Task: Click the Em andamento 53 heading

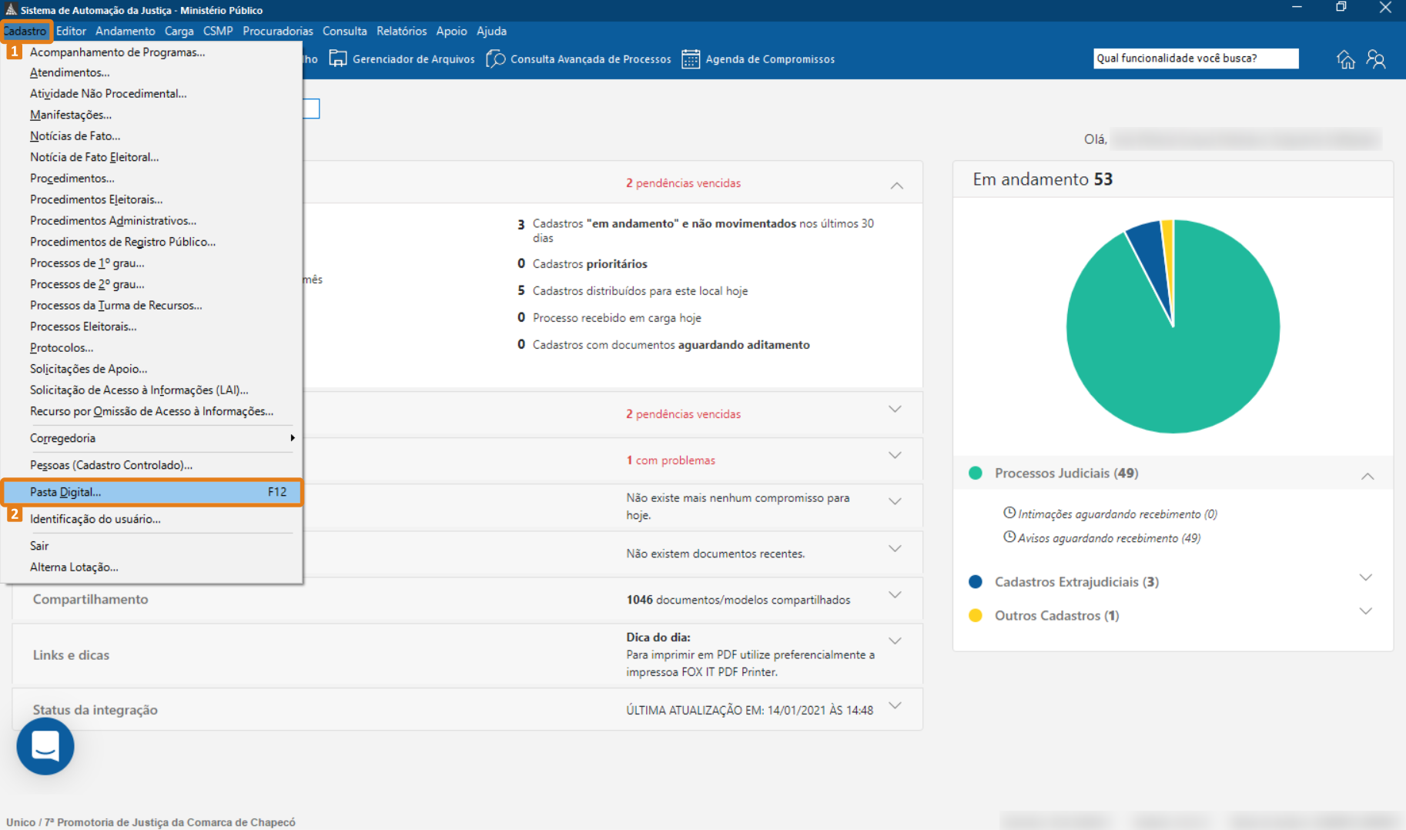Action: [1043, 179]
